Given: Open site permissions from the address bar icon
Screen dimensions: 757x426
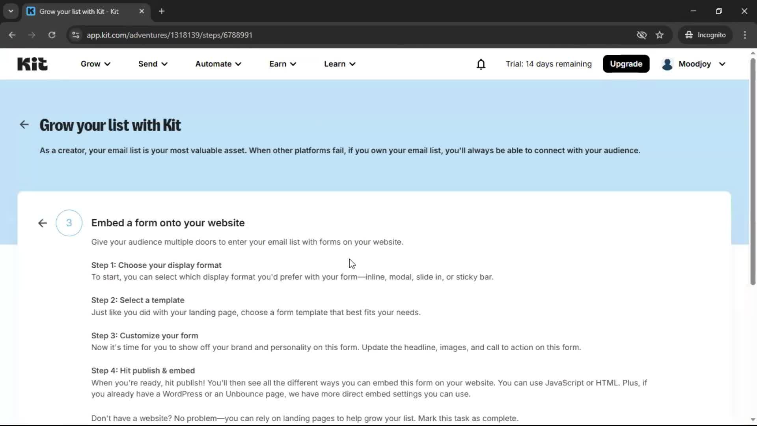Looking at the screenshot, I should point(75,35).
